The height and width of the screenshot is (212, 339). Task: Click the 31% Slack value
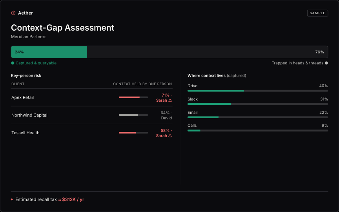(324, 99)
